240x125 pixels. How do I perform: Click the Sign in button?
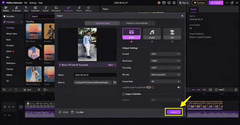184,3
